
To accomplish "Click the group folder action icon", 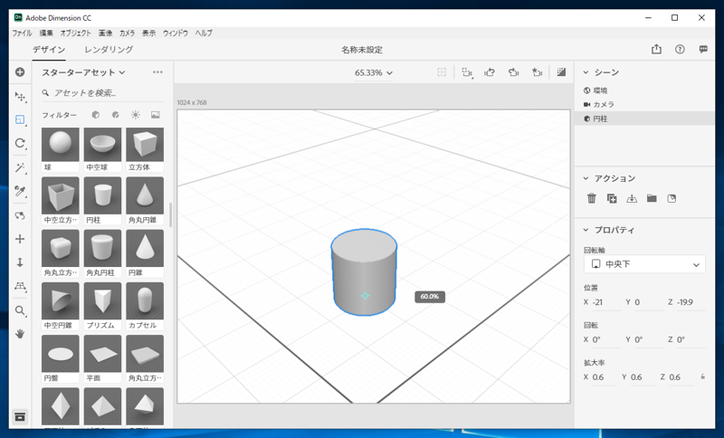I will tap(652, 198).
